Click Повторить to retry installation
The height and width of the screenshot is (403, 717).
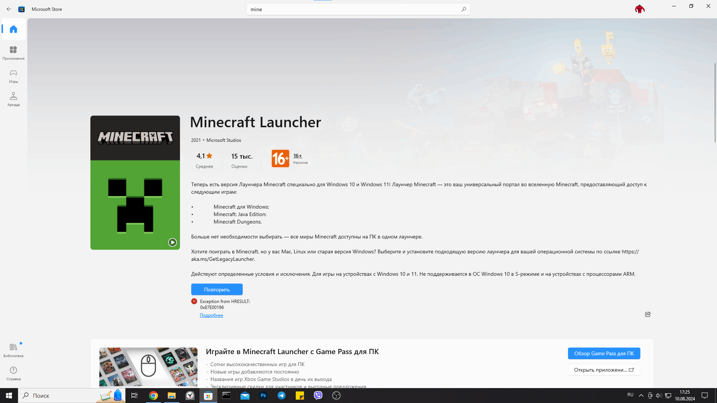click(x=217, y=289)
